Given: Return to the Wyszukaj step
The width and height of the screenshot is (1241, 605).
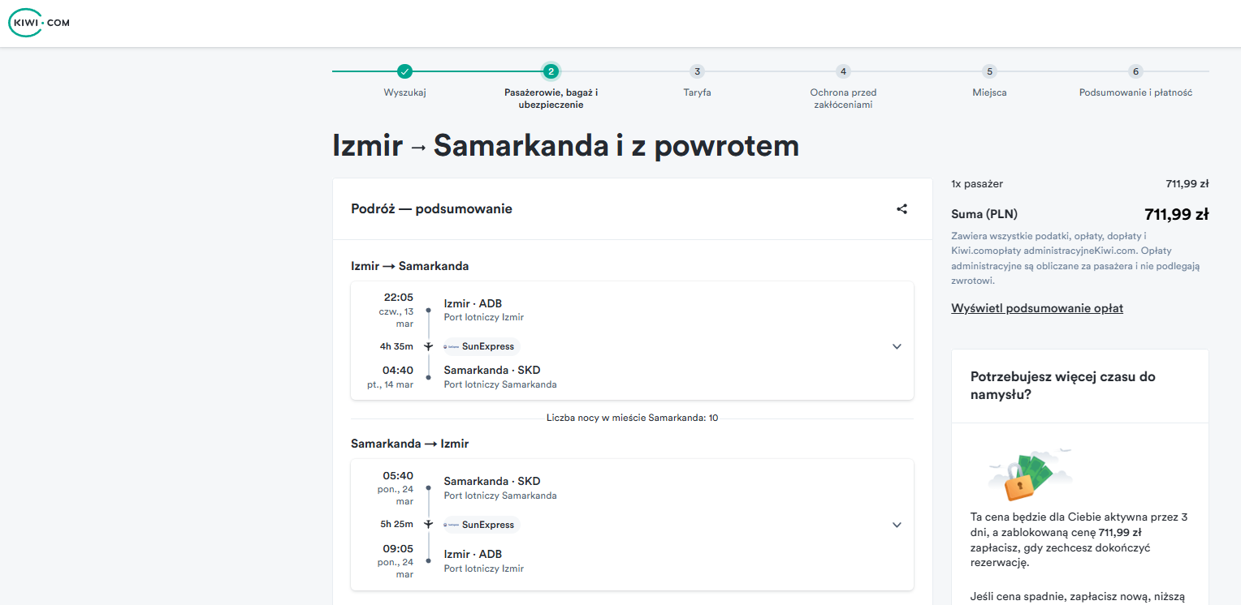Looking at the screenshot, I should point(404,92).
